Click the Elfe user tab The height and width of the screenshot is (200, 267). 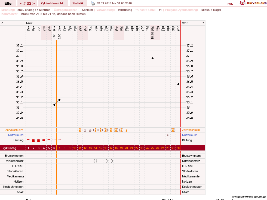click(8, 3)
